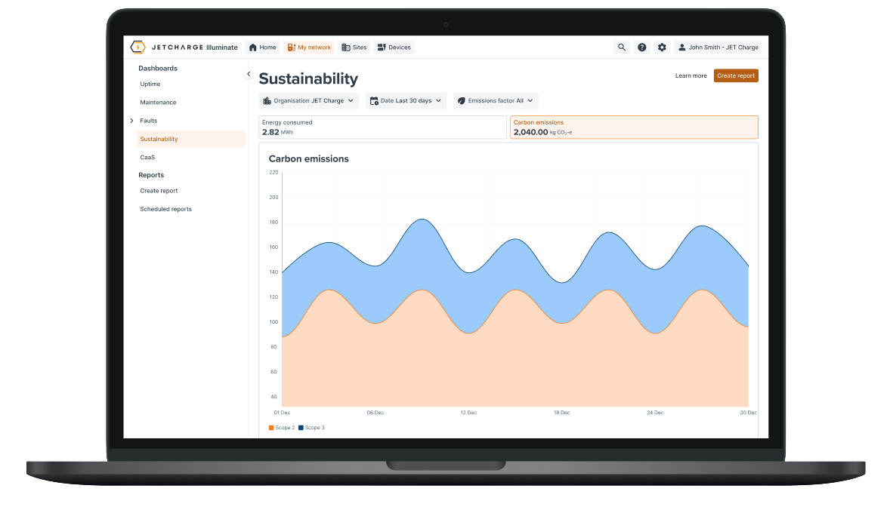
Task: Click the Sustainability page heading
Action: point(308,78)
